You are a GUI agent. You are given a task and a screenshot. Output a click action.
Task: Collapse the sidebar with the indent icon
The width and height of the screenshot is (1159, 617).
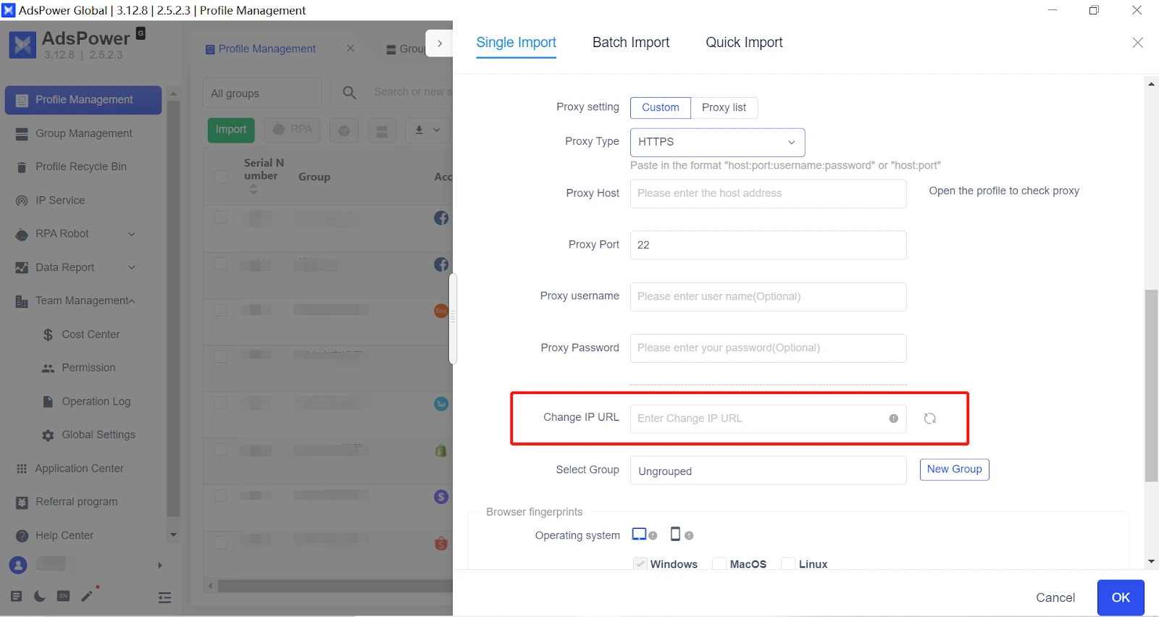(x=164, y=597)
